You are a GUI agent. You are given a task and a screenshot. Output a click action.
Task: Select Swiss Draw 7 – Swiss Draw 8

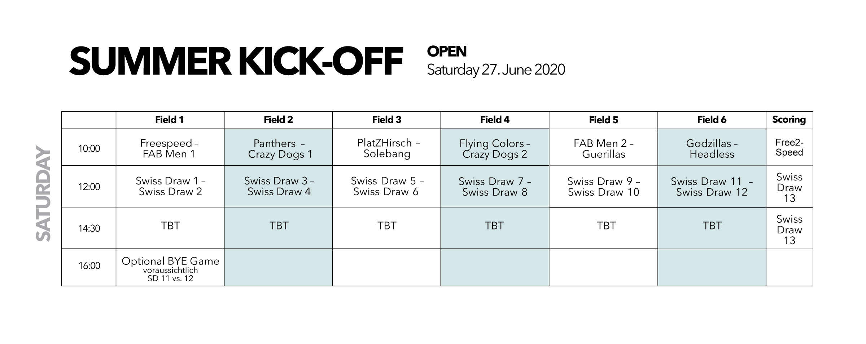point(495,187)
